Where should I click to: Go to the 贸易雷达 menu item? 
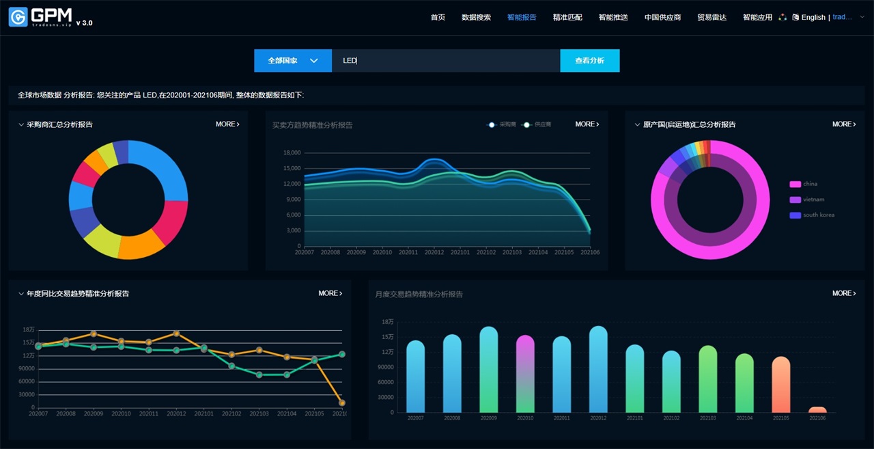(x=711, y=17)
